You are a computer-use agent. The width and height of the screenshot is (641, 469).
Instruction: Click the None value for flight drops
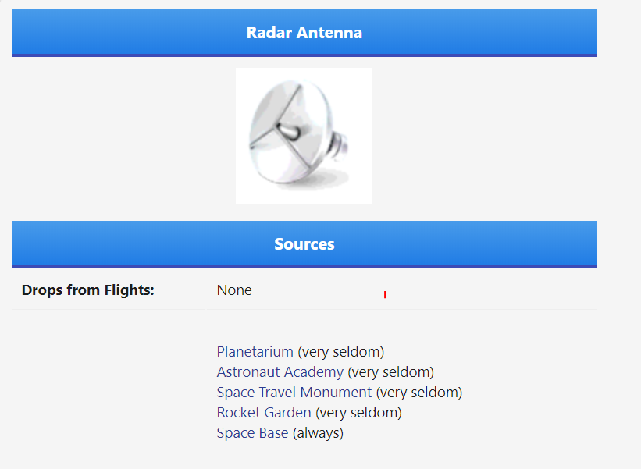(x=234, y=290)
